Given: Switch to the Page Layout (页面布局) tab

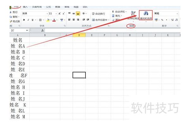Looking at the screenshot, I should click(37, 7).
